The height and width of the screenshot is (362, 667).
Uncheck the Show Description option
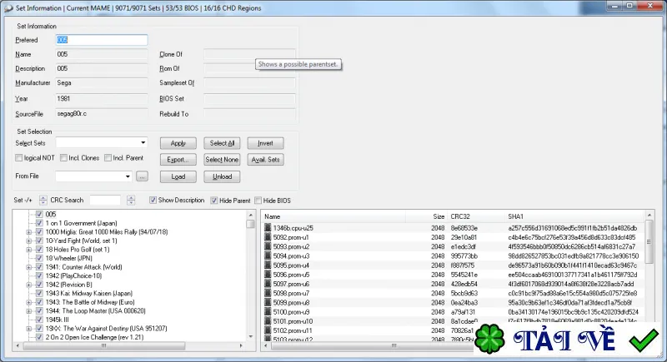click(153, 201)
